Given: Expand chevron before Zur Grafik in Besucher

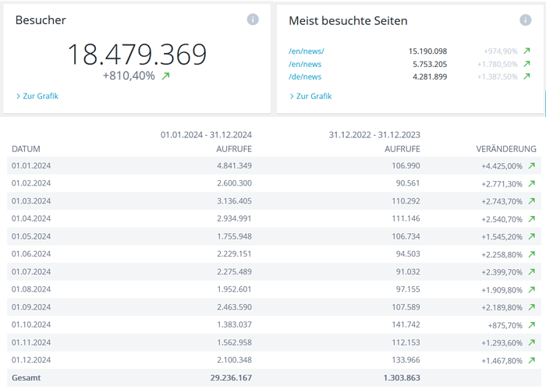Looking at the screenshot, I should coord(18,97).
